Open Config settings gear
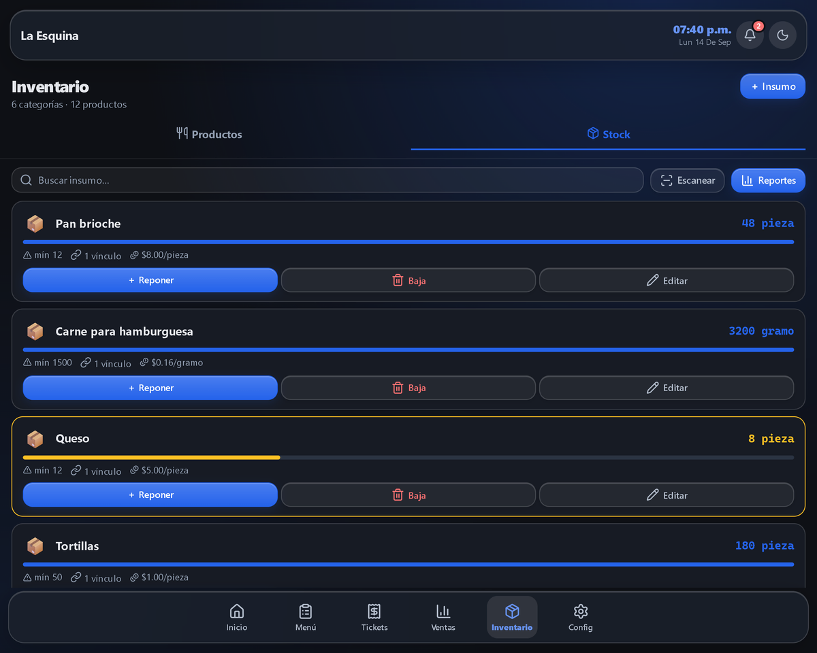 581,617
